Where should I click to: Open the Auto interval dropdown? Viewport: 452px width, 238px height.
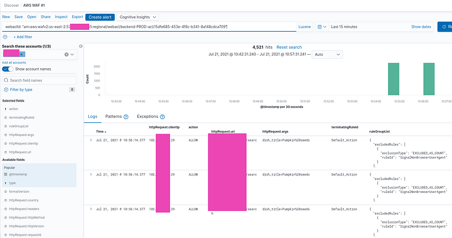[x=327, y=54]
